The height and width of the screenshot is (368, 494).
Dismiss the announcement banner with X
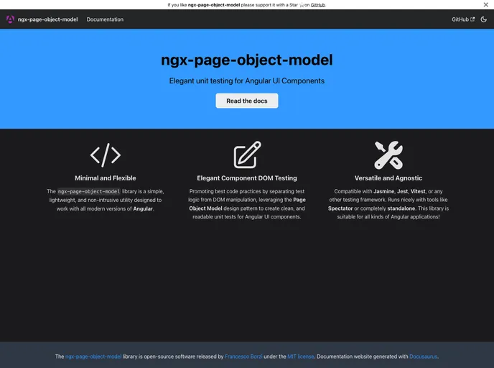tap(486, 5)
